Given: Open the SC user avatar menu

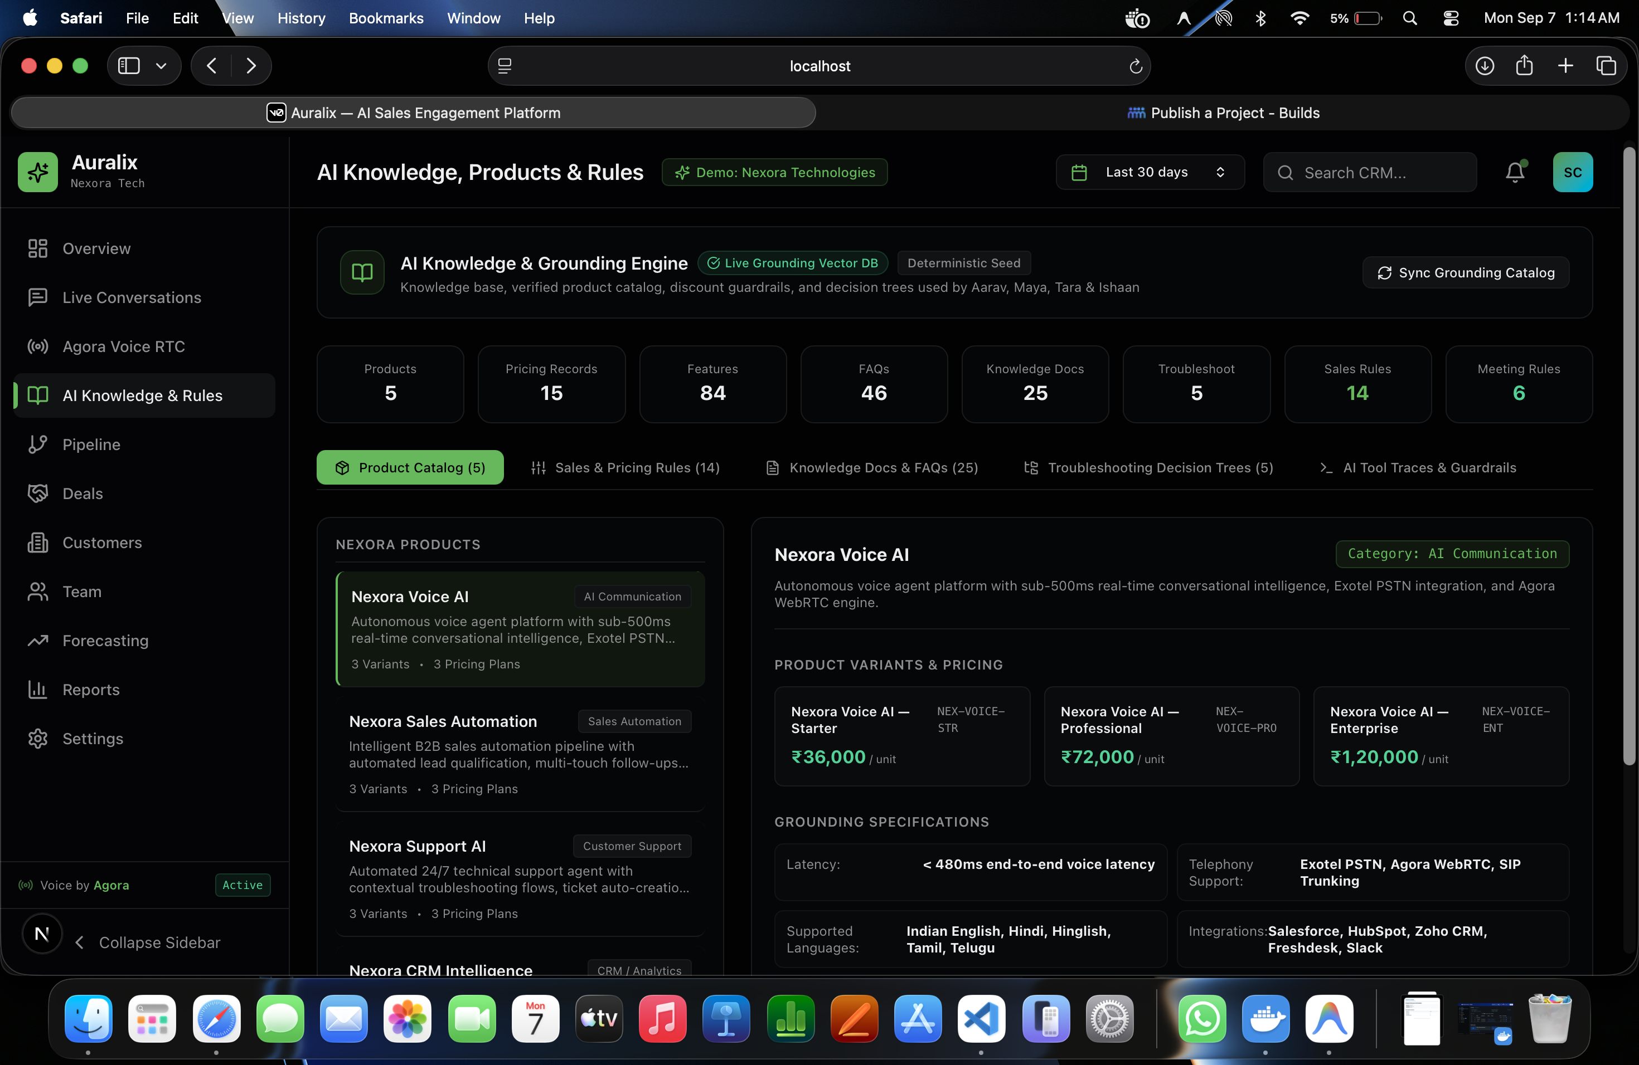Looking at the screenshot, I should pos(1572,172).
